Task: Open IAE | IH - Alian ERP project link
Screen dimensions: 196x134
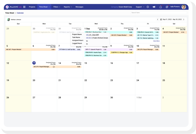Action: [x=93, y=35]
